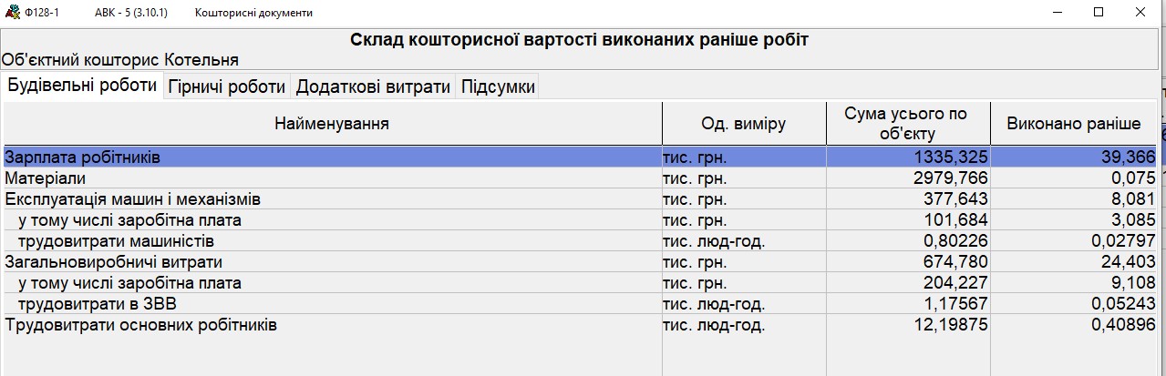Open the Додаткові витрати tab
1166x376 pixels.
[373, 87]
